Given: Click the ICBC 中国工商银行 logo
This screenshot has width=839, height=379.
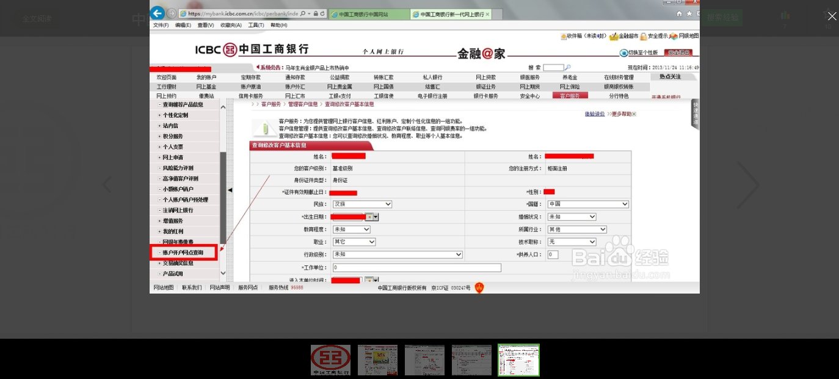Looking at the screenshot, I should coord(252,49).
